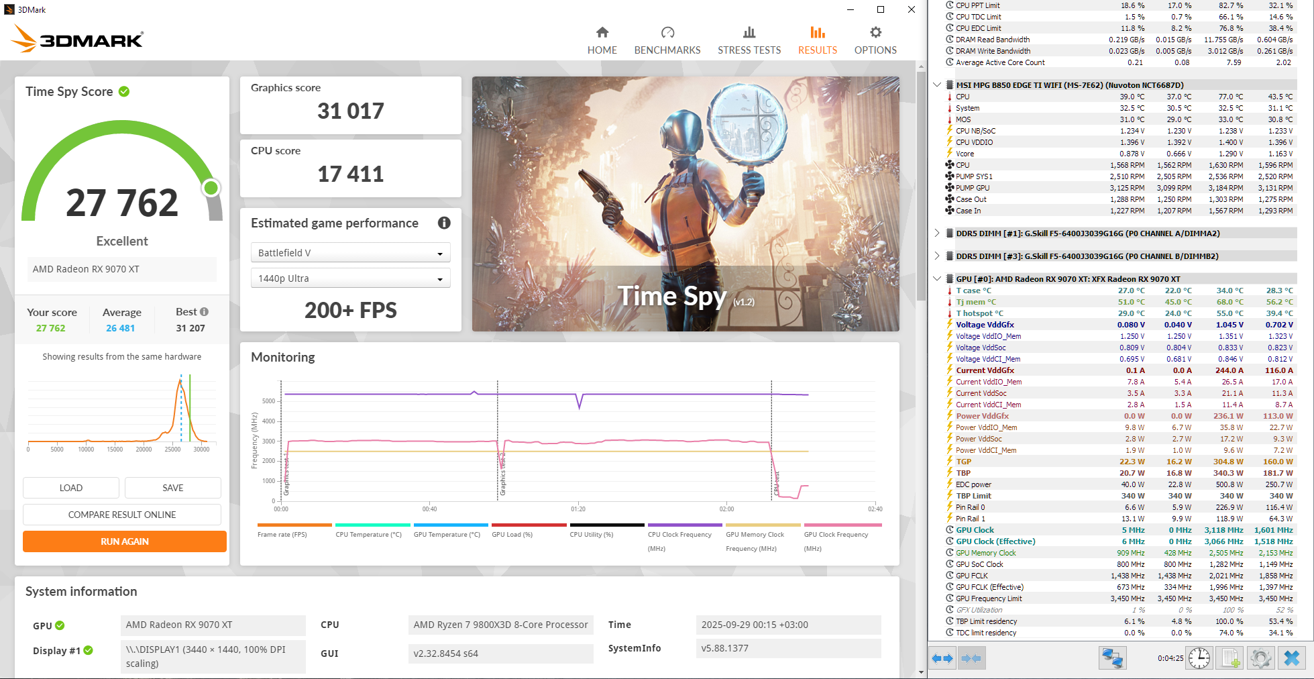Viewport: 1314px width, 679px height.
Task: Click fan icon on Case Out row
Action: (x=950, y=199)
